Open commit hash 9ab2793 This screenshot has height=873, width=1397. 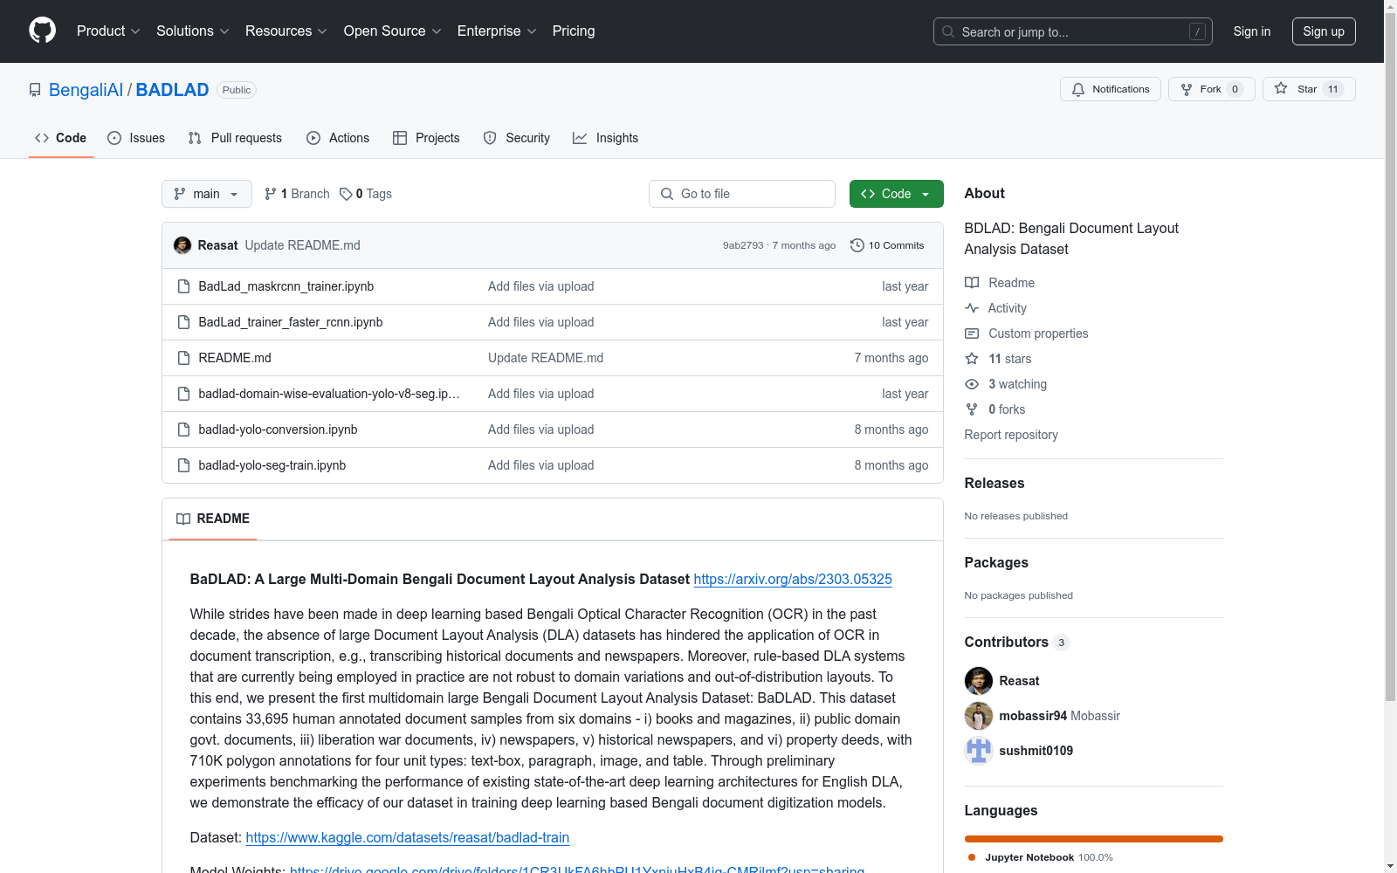pos(743,245)
